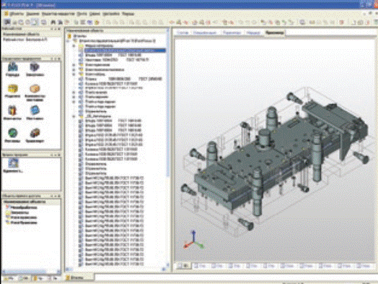Open the first menu in the menu bar
Viewport: 378px width, 284px height.
tap(17, 14)
